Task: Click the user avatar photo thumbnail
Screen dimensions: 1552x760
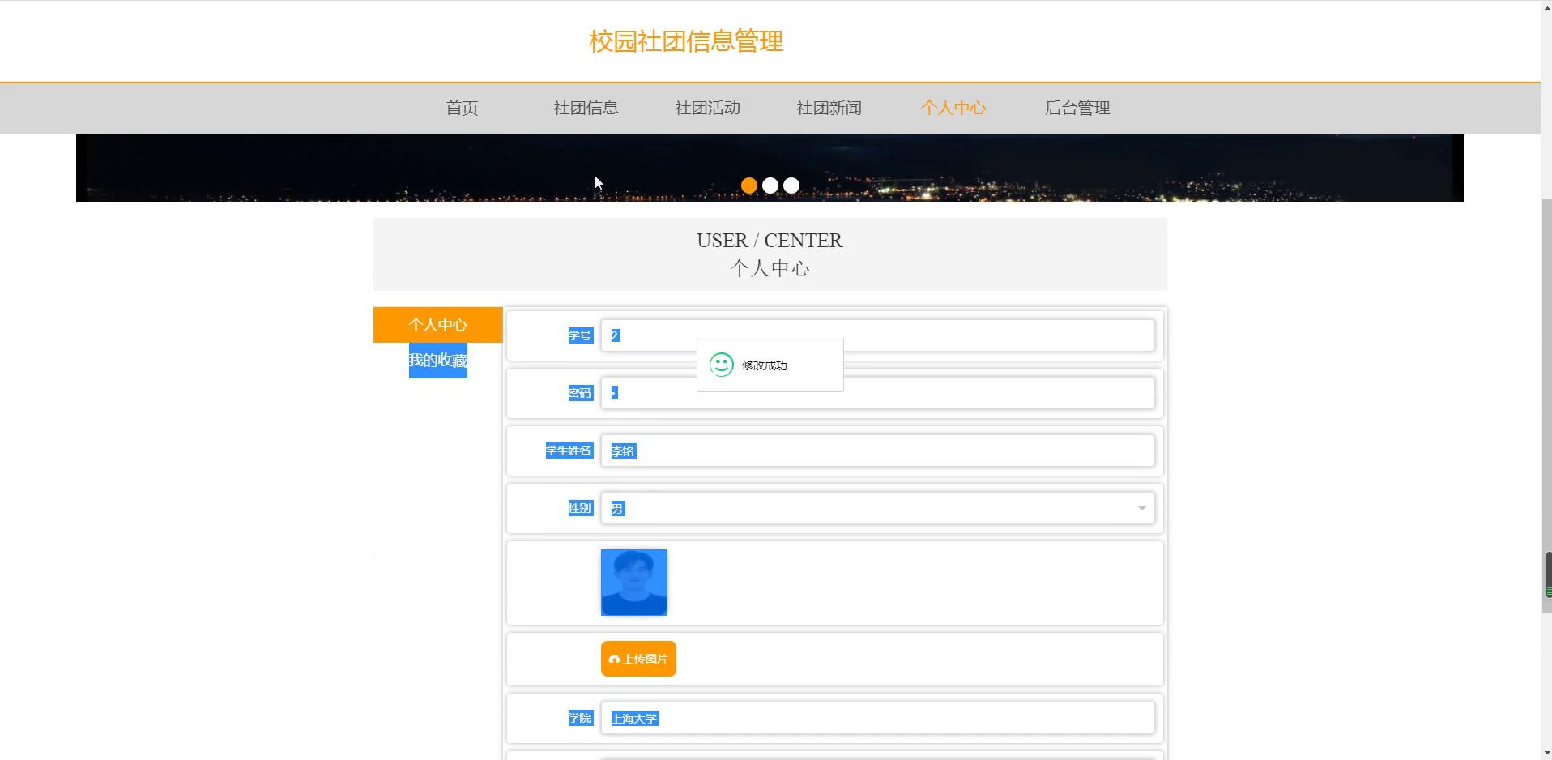Action: coord(634,583)
